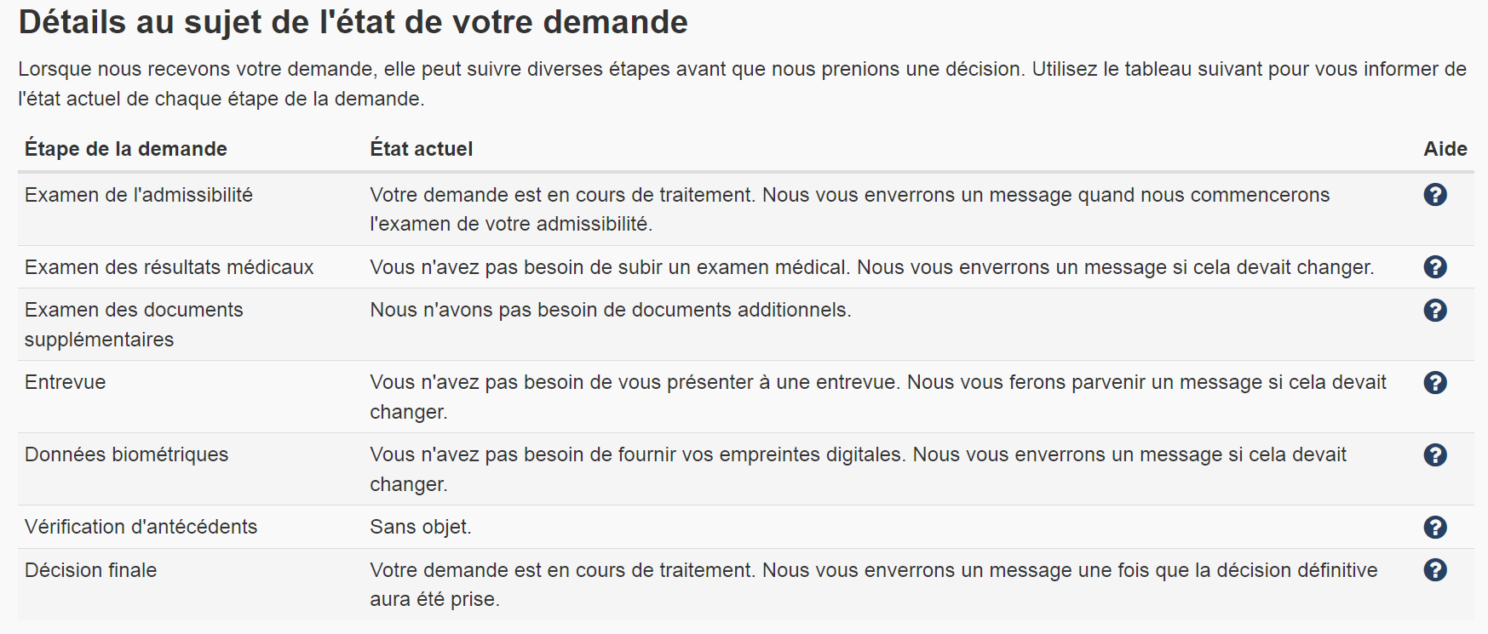Click the Données biométriques step label
The width and height of the screenshot is (1488, 634).
tap(126, 454)
